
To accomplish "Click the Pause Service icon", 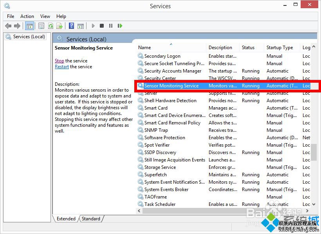I will coord(111,26).
